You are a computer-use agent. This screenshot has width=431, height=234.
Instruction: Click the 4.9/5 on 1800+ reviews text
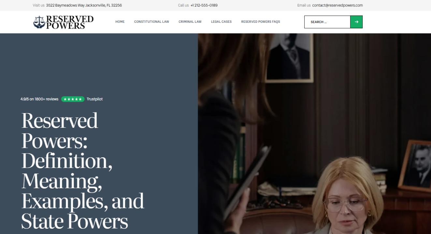(39, 99)
